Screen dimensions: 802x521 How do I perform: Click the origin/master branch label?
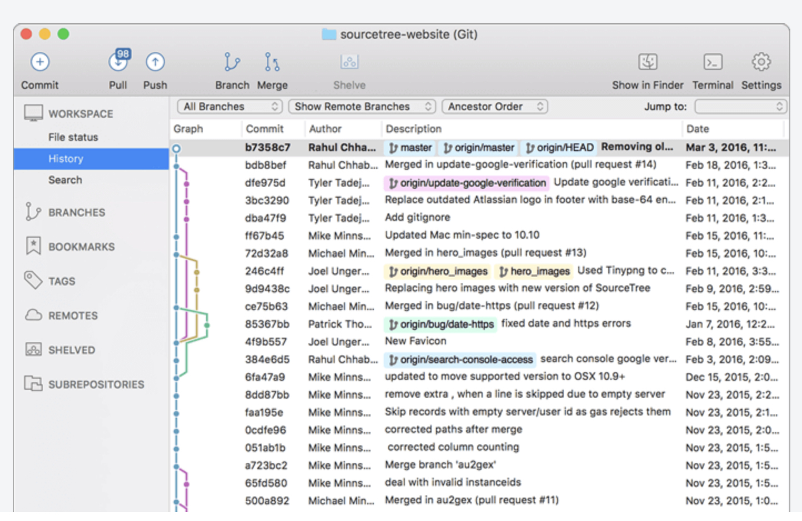479,148
